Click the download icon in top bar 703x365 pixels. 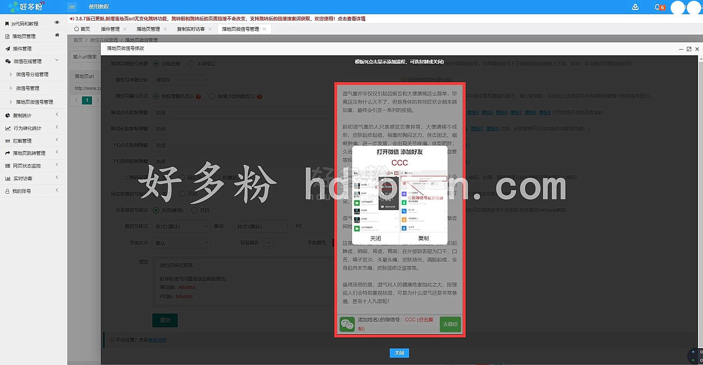click(635, 7)
